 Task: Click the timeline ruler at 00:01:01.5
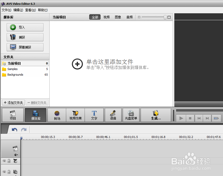131,137
